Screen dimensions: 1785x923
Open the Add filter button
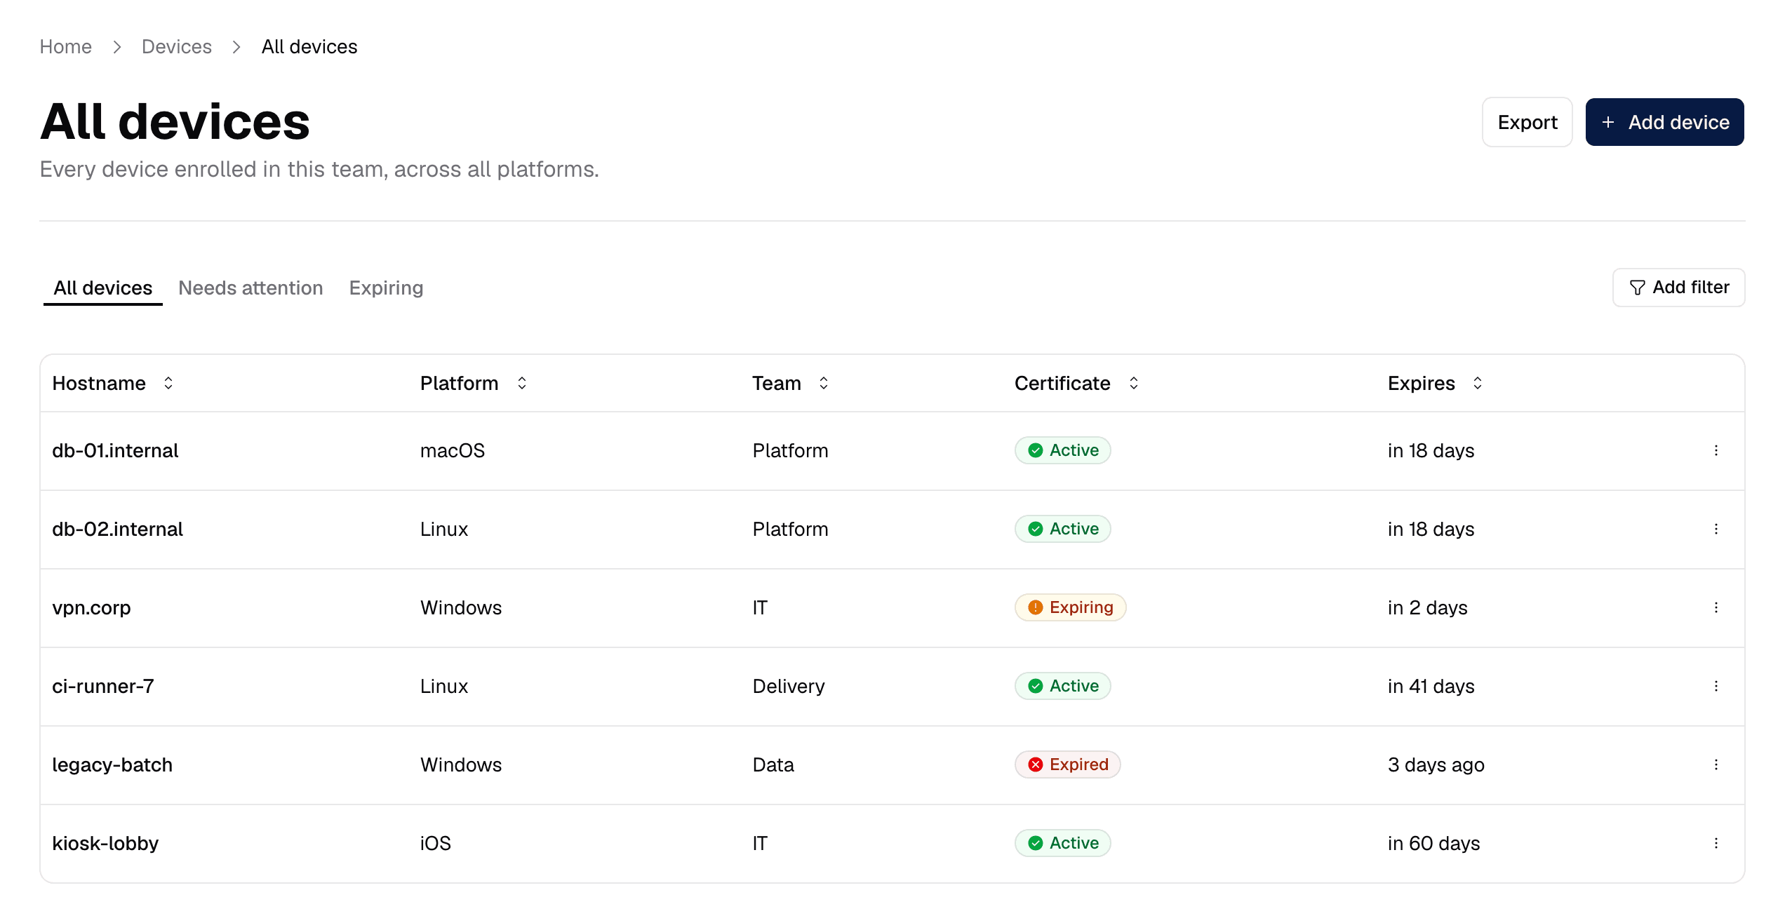1678,288
